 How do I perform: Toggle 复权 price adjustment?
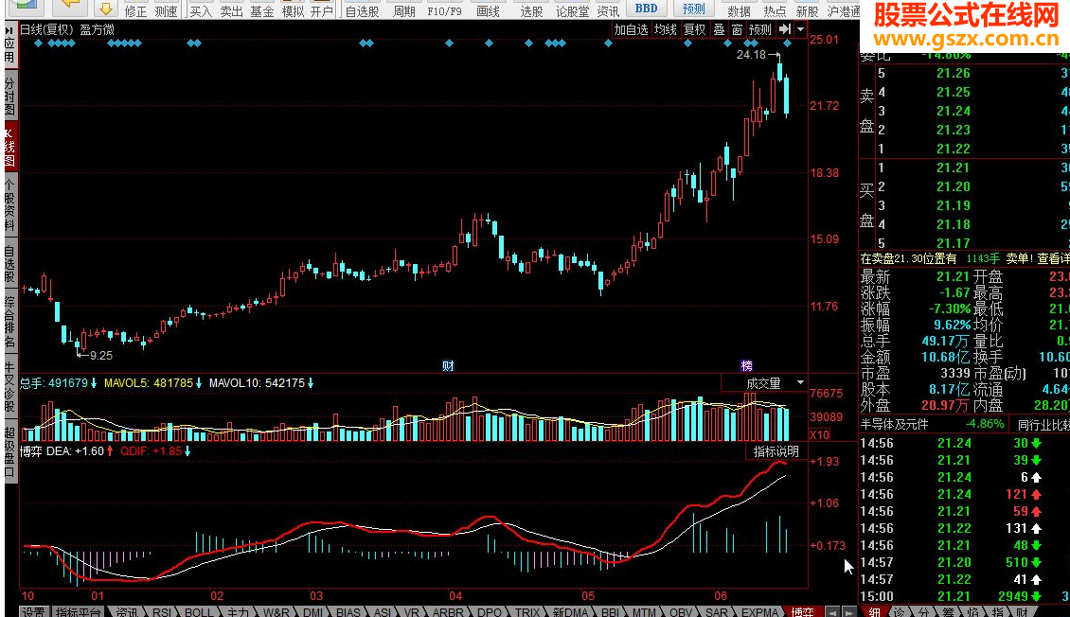click(x=695, y=29)
